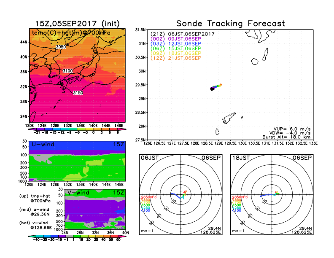Click the 3100 contour label
Screen dimensions: 334x258
pos(68,71)
